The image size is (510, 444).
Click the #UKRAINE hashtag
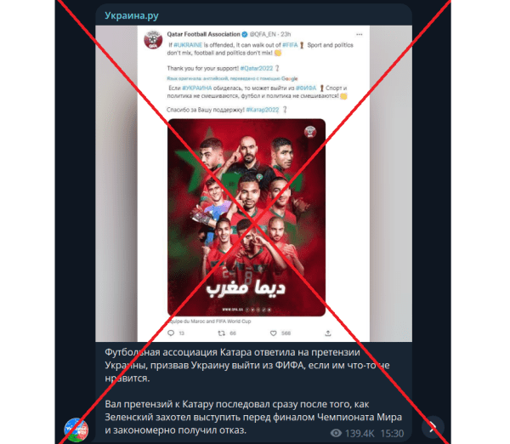[x=188, y=45]
